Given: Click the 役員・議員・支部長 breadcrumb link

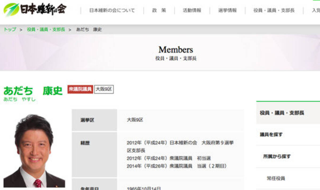Looking at the screenshot, I should 46,29.
